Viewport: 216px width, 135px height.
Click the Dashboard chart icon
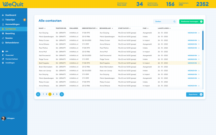click(x=3, y=15)
